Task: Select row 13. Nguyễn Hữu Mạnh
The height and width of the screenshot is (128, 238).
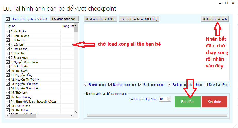Action: [40, 84]
